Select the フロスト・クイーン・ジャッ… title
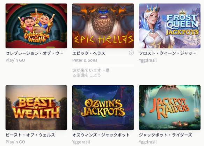204x146 pixels. [168, 53]
